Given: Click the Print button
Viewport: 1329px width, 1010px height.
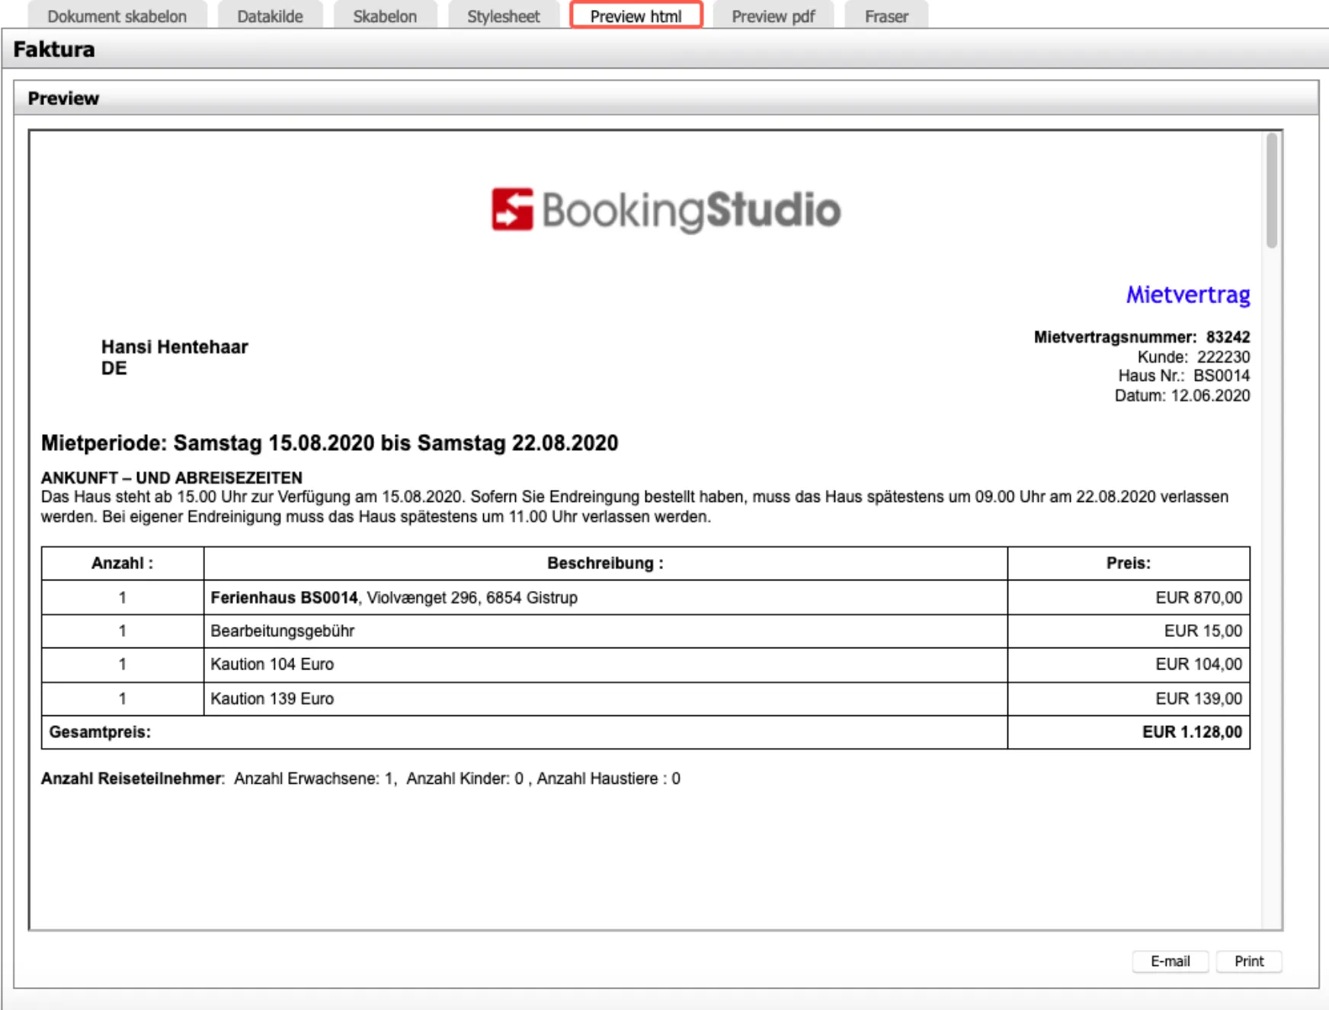Looking at the screenshot, I should click(1248, 961).
